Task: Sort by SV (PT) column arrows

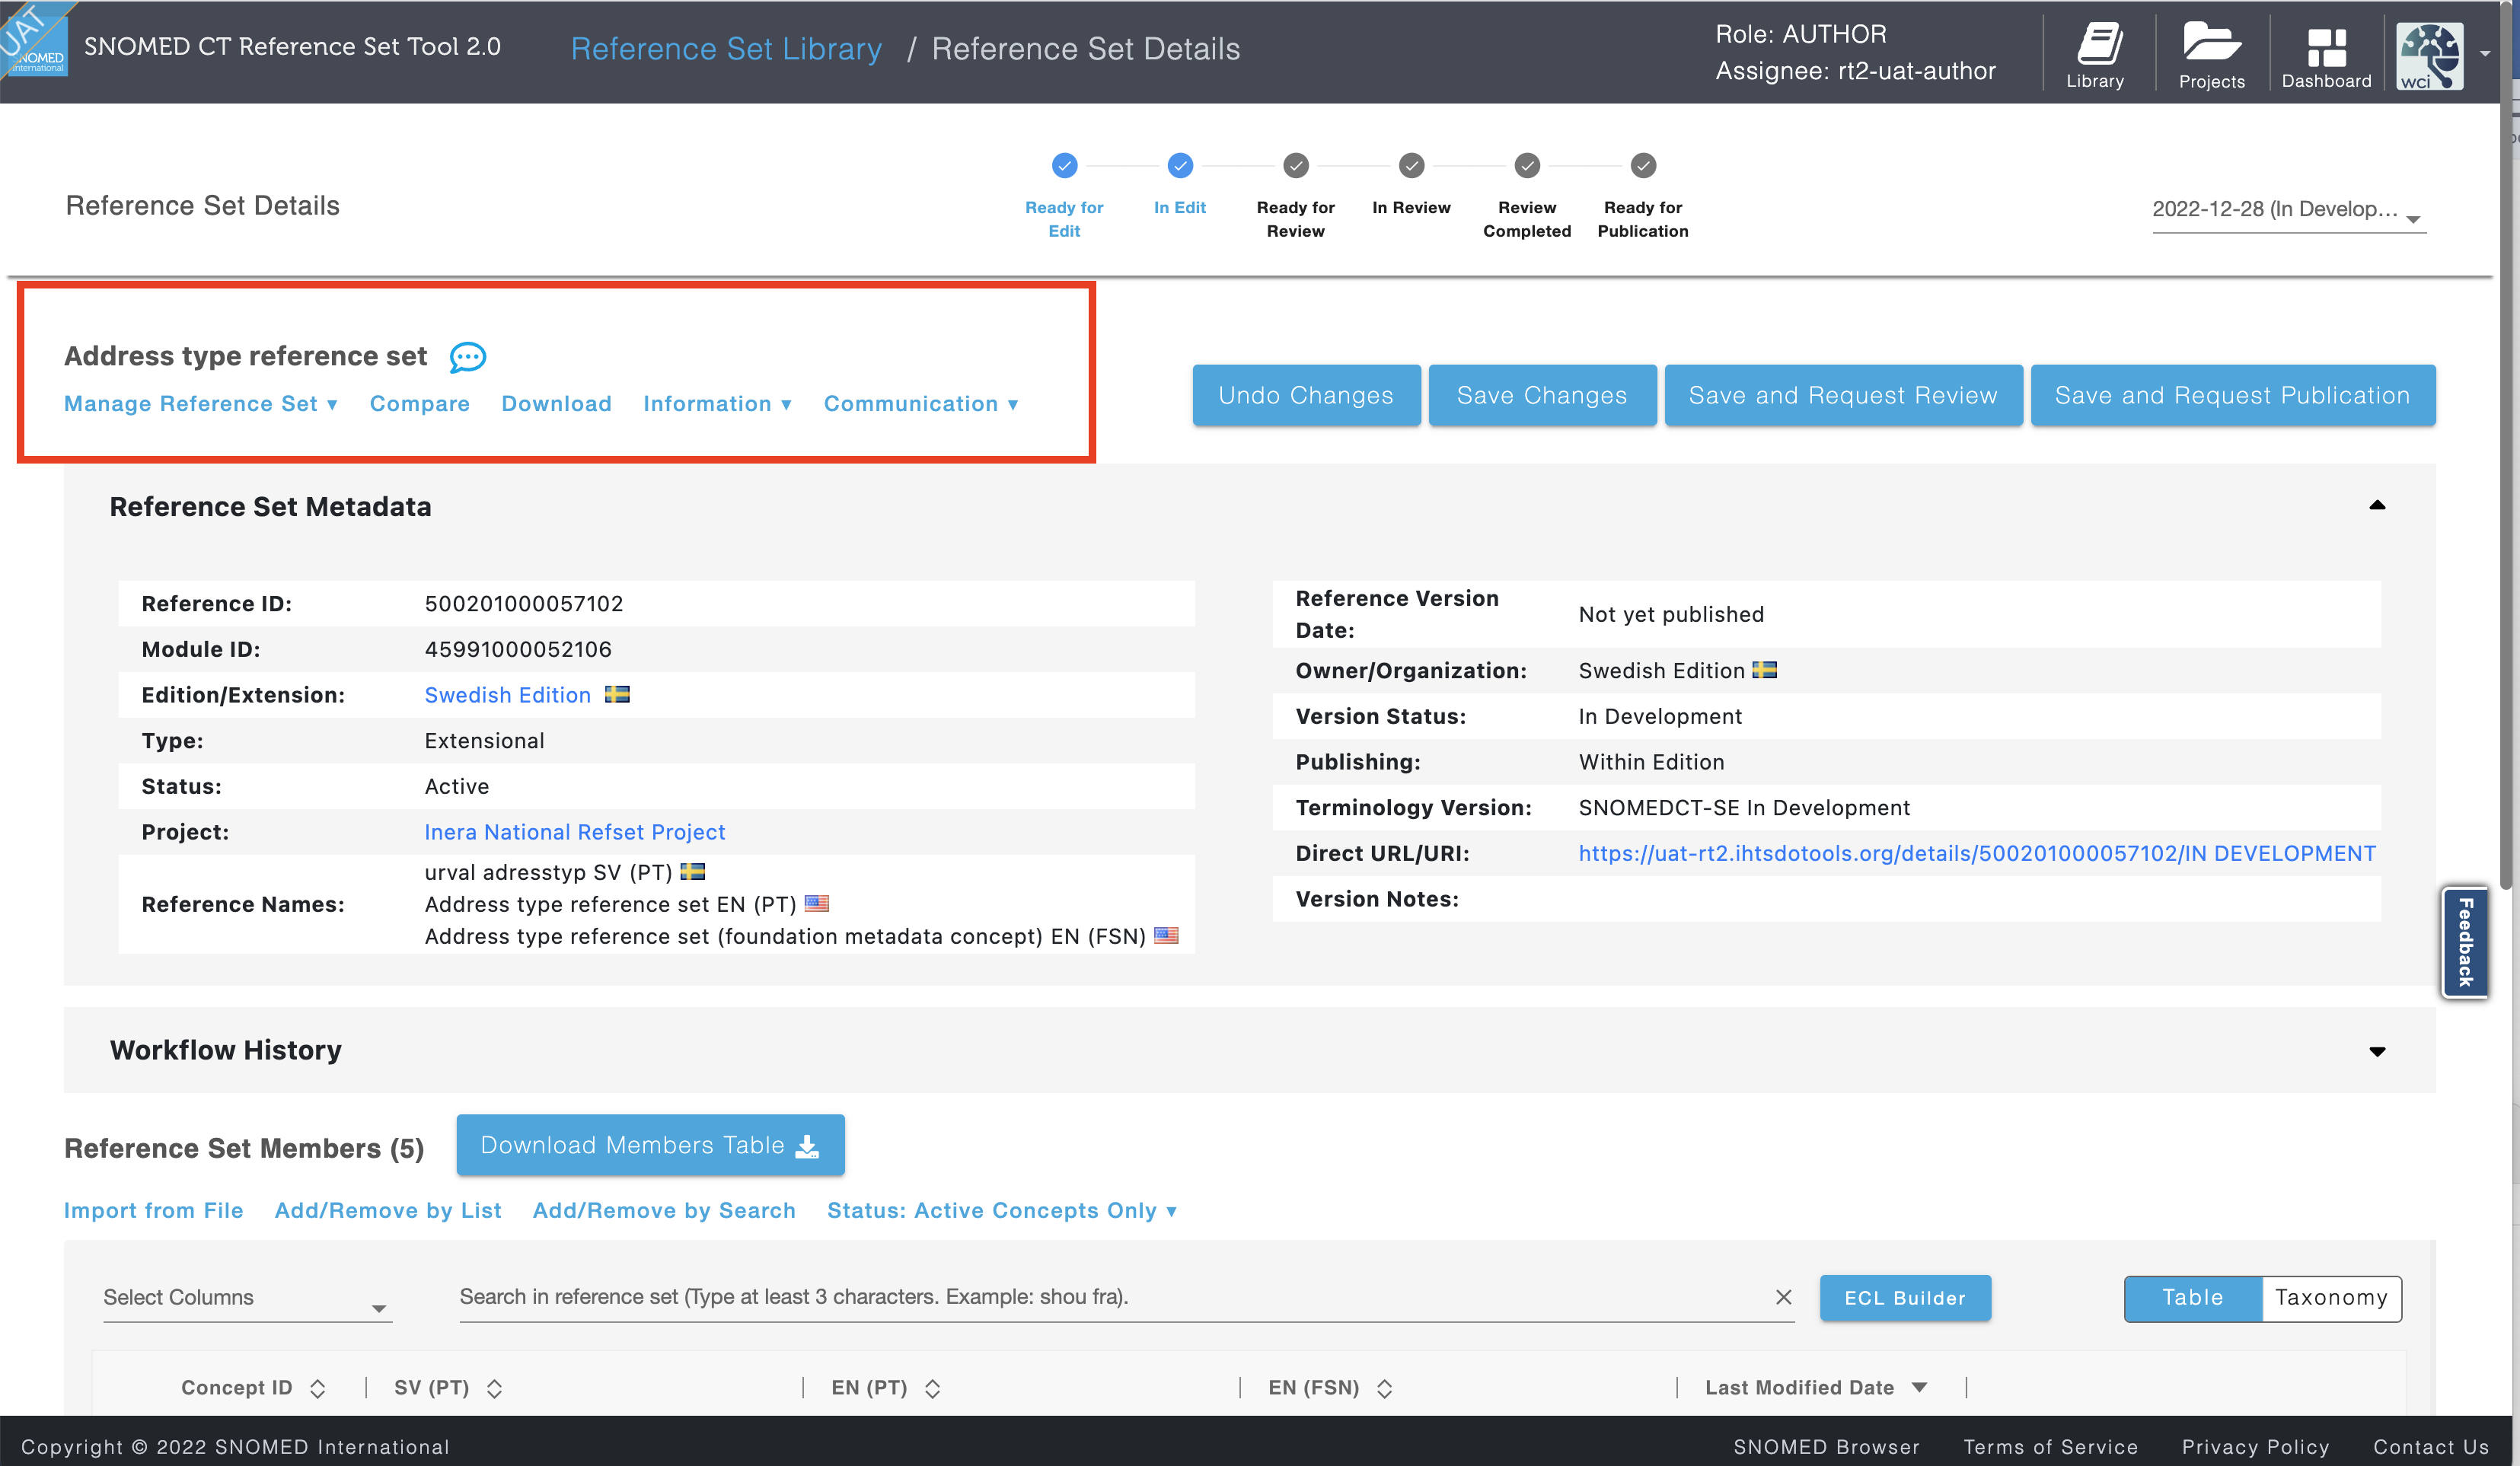Action: tap(494, 1388)
